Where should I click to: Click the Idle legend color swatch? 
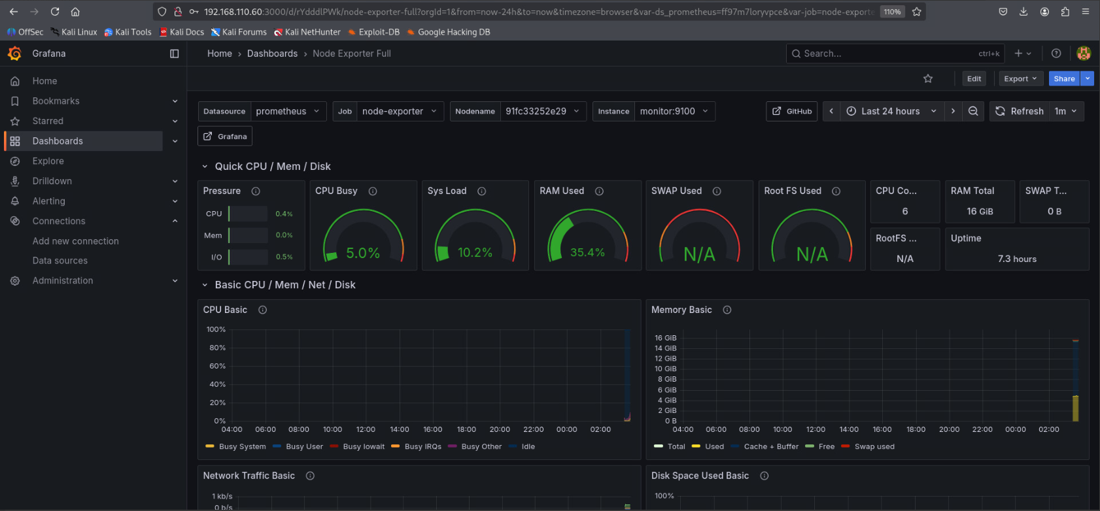coord(512,447)
